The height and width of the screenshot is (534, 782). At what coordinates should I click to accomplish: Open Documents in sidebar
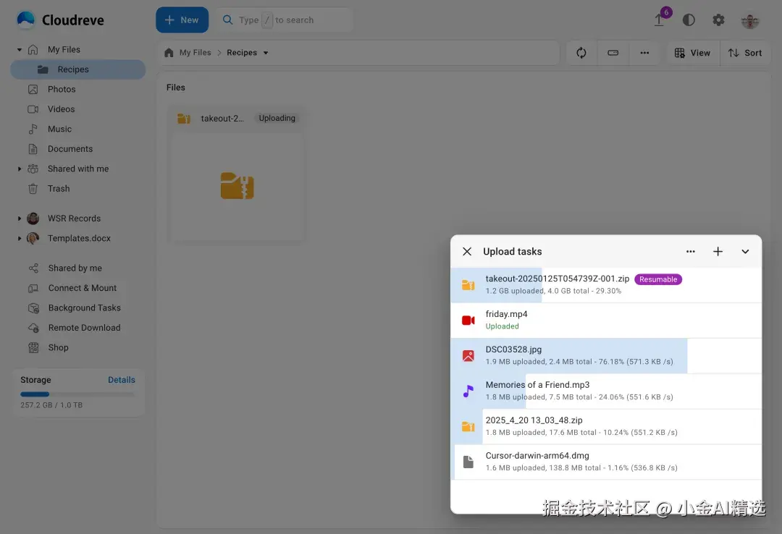tap(70, 149)
